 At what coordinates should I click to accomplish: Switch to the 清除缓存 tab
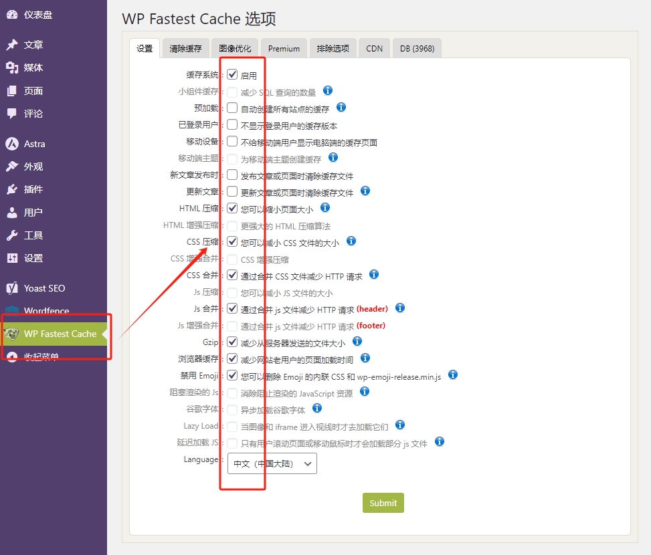click(185, 49)
